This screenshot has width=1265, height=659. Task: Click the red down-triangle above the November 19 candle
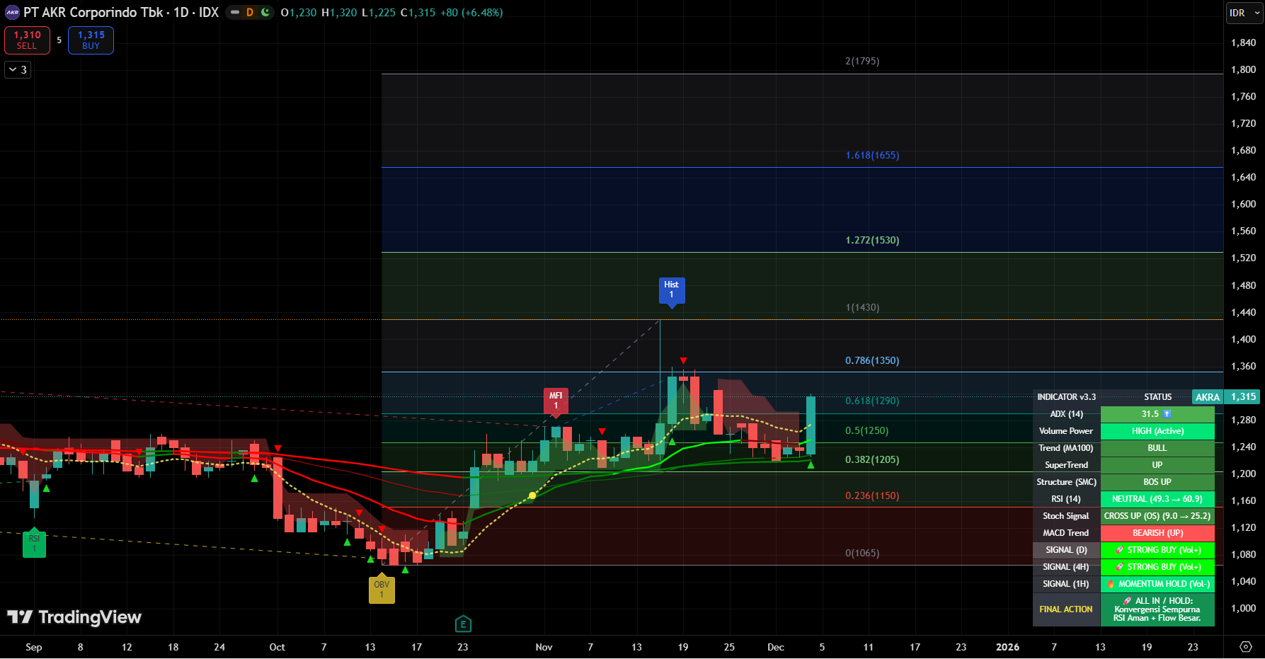[x=683, y=361]
